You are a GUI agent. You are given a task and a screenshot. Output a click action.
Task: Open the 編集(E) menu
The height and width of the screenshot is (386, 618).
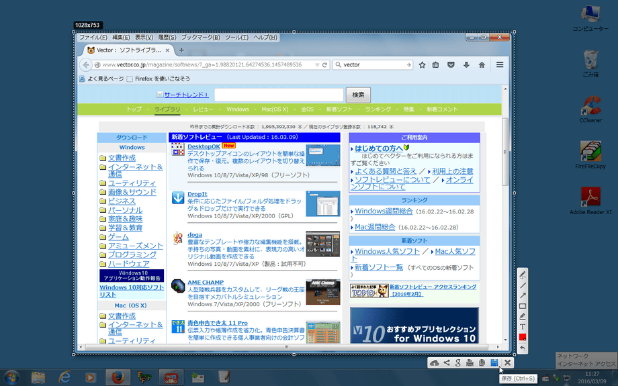[121, 38]
